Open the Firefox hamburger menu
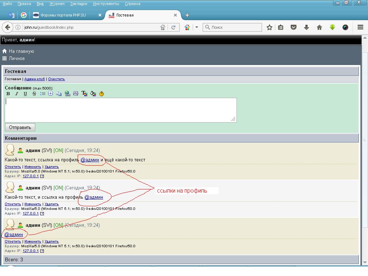This screenshot has height=276, width=368. pos(360,27)
